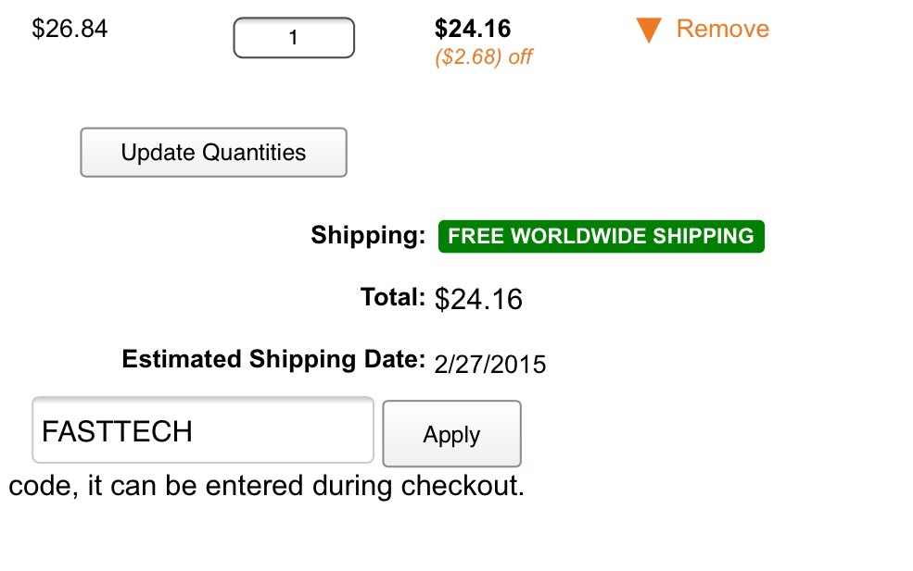The width and height of the screenshot is (913, 571).
Task: Click the bold Shipping: label
Action: click(368, 235)
